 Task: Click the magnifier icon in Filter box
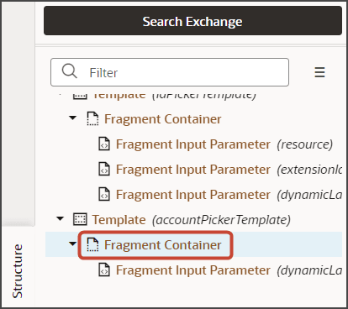tap(69, 71)
